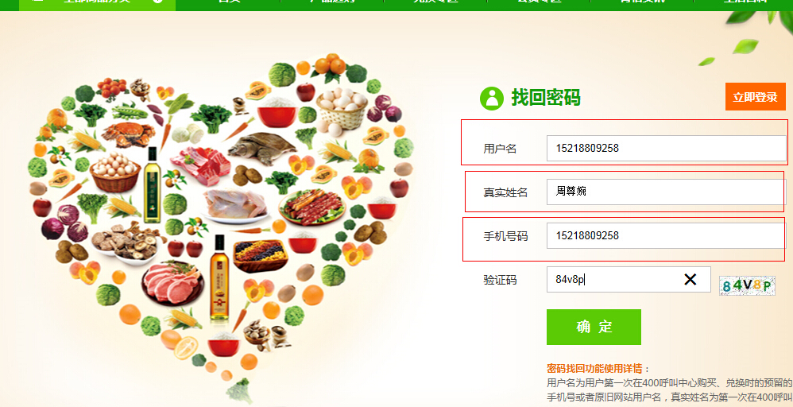The height and width of the screenshot is (407, 793).
Task: Click the golden cooking oil bottle image
Action: pos(219,278)
